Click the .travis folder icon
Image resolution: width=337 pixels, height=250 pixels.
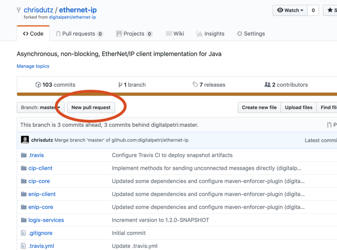pyautogui.click(x=24, y=155)
